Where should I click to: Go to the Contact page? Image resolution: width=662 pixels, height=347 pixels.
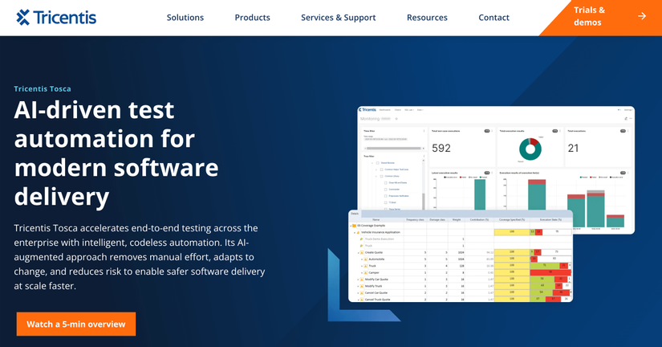click(493, 18)
